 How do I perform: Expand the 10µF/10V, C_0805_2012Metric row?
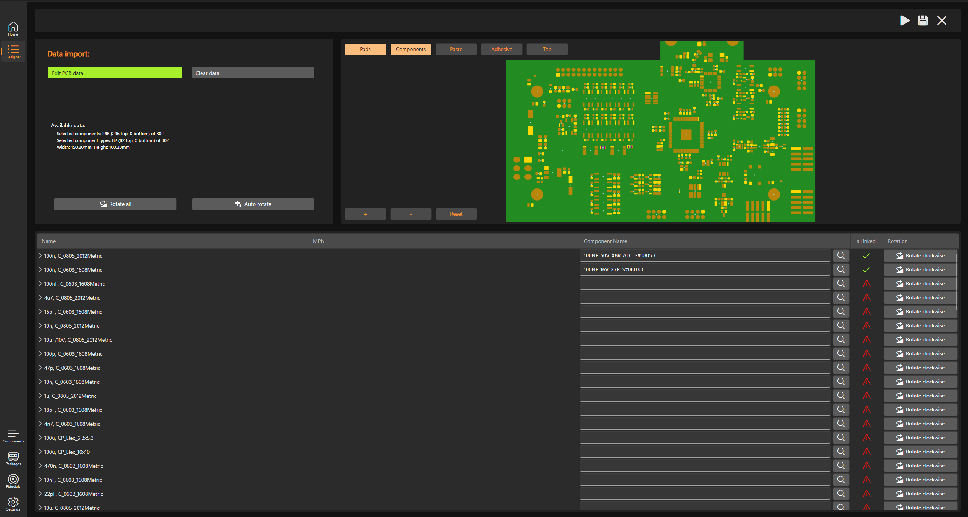coord(40,340)
